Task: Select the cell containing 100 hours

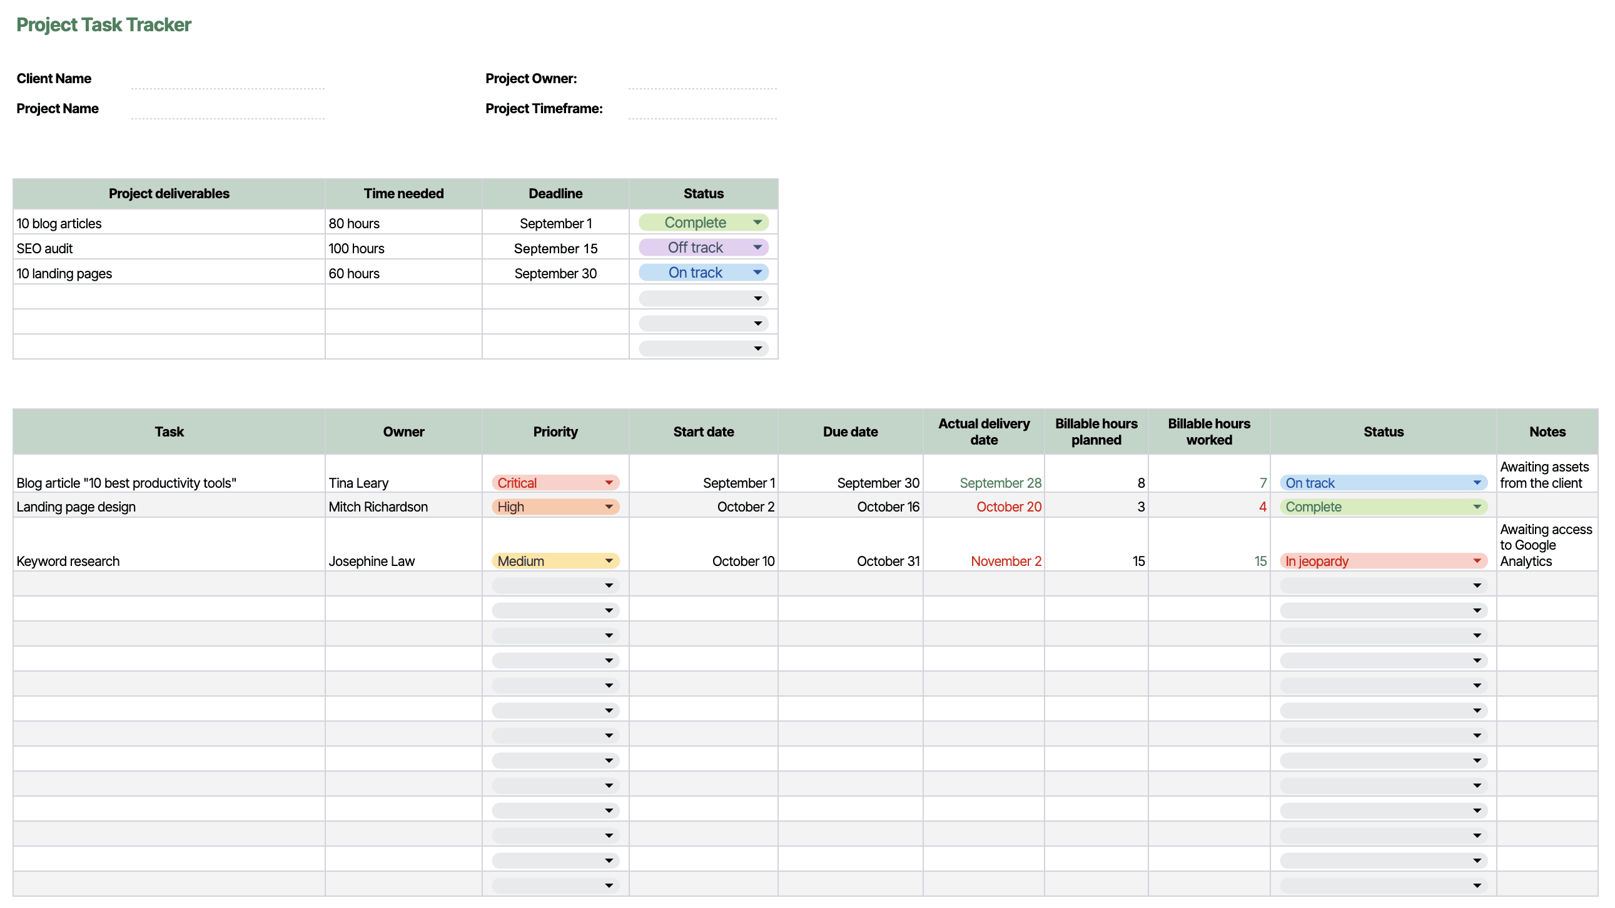Action: pyautogui.click(x=403, y=248)
